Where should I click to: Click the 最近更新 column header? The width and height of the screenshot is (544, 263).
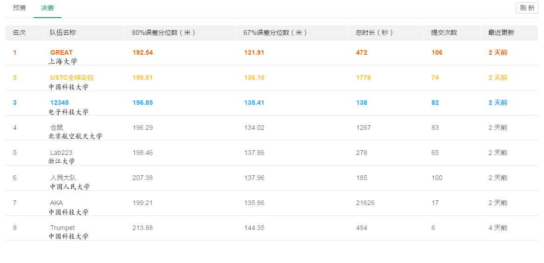(x=501, y=32)
